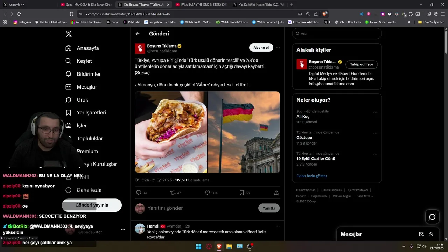Screen dimensions: 448x252
Task: Click the Yanıtla button
Action: (269, 208)
